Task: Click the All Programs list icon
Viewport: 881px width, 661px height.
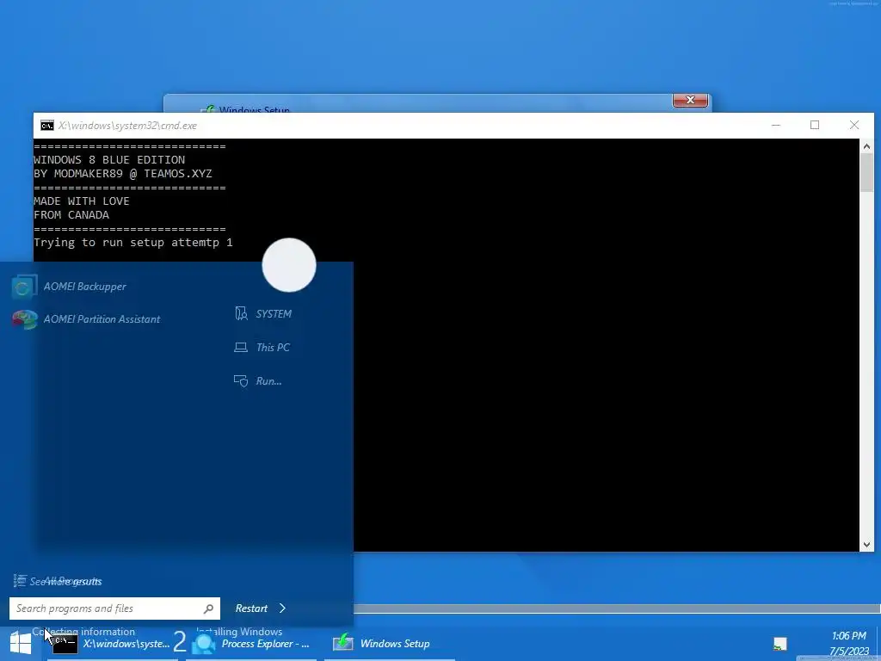Action: [x=20, y=581]
